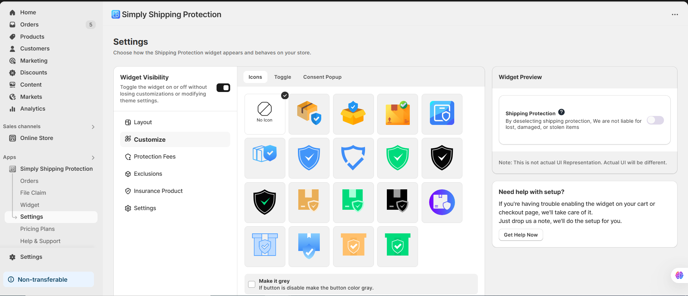
Task: Choose the green box with white shield icon
Action: tap(398, 247)
